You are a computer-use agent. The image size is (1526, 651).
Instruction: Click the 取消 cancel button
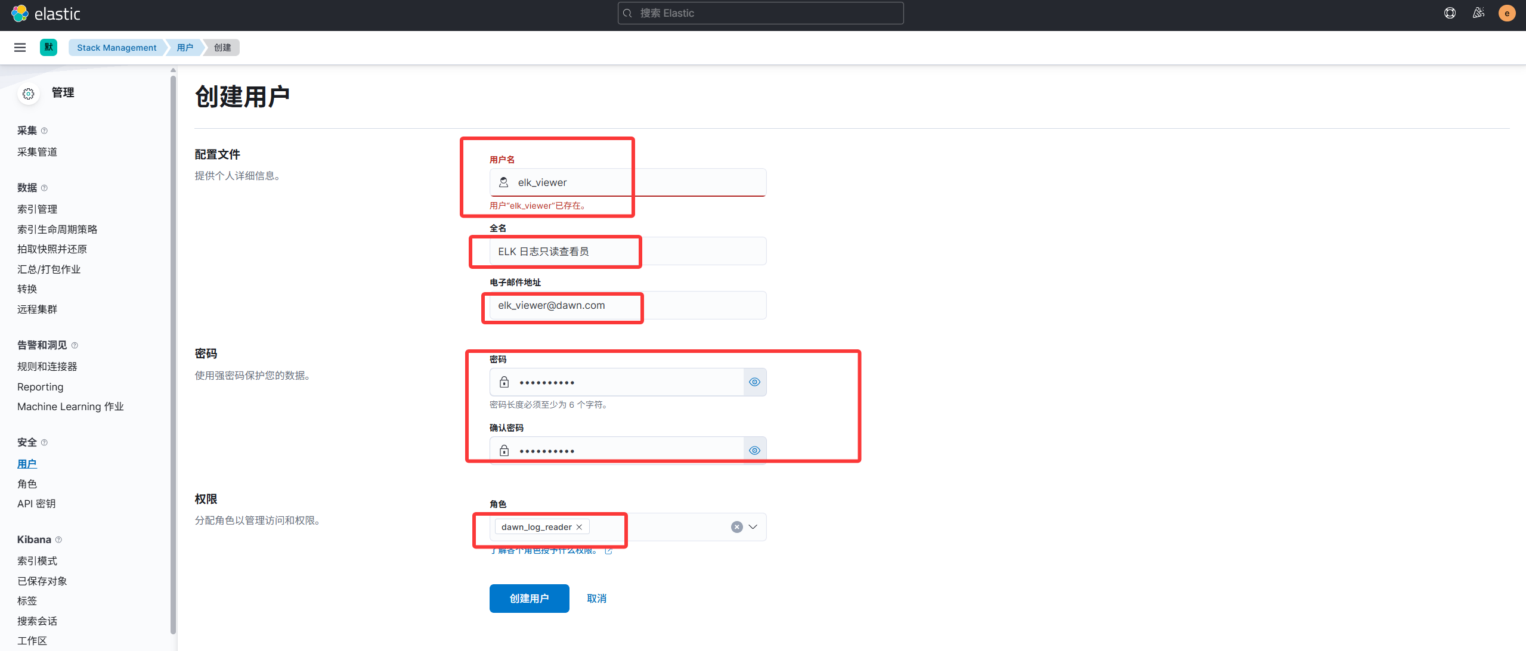tap(596, 599)
